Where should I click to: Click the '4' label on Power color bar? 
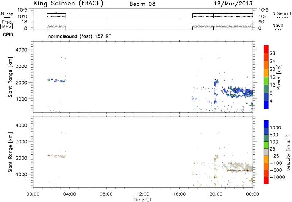(x=271, y=101)
